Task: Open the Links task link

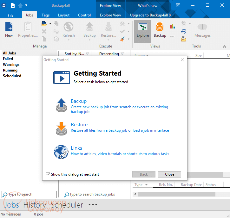Action: point(76,148)
